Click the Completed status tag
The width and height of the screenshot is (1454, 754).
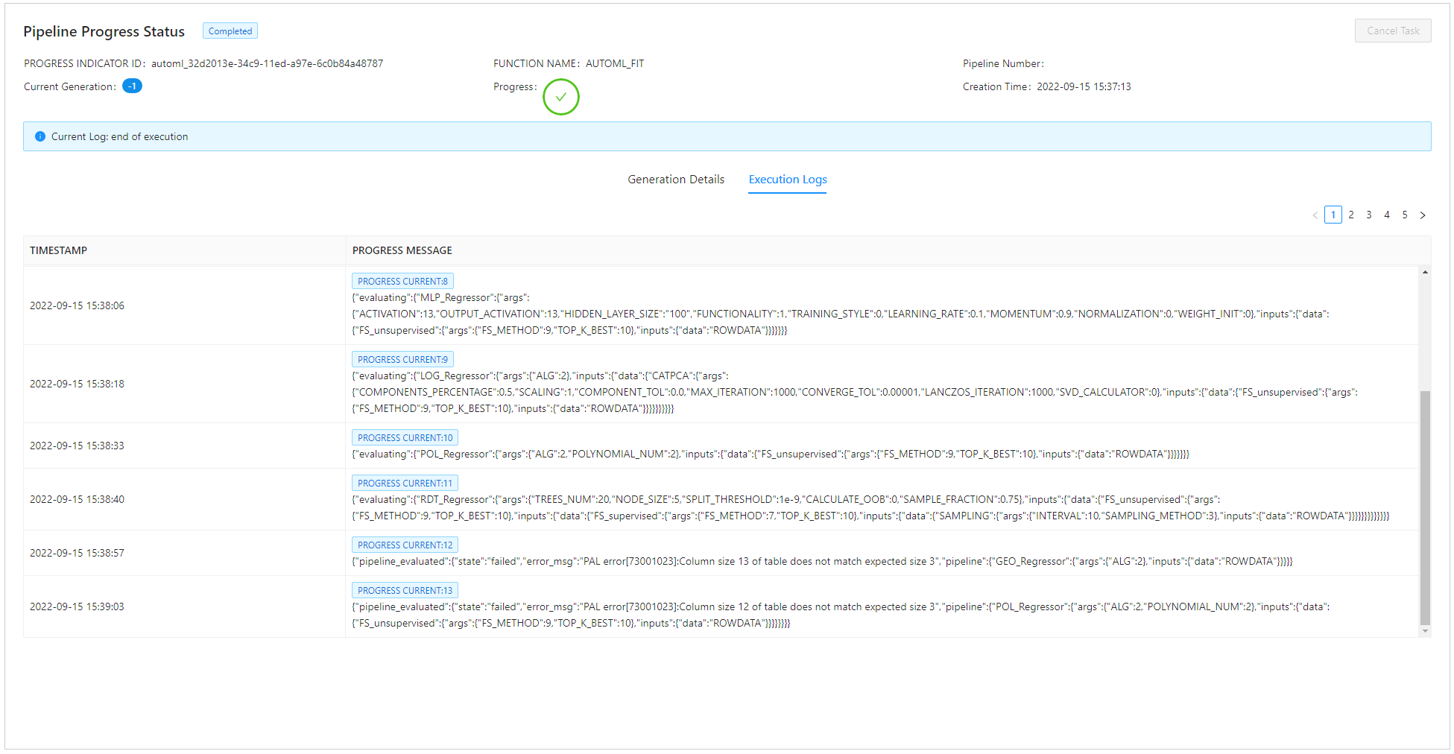(230, 31)
